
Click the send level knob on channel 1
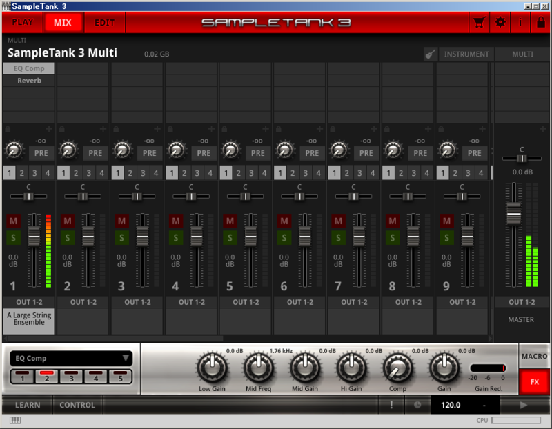coord(14,150)
